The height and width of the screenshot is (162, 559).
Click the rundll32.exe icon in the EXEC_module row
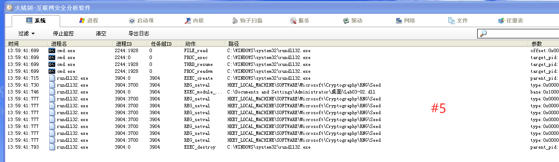52,92
